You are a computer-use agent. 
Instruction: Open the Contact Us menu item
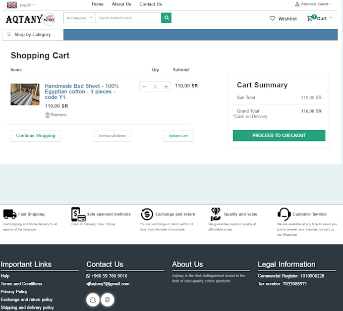(150, 4)
